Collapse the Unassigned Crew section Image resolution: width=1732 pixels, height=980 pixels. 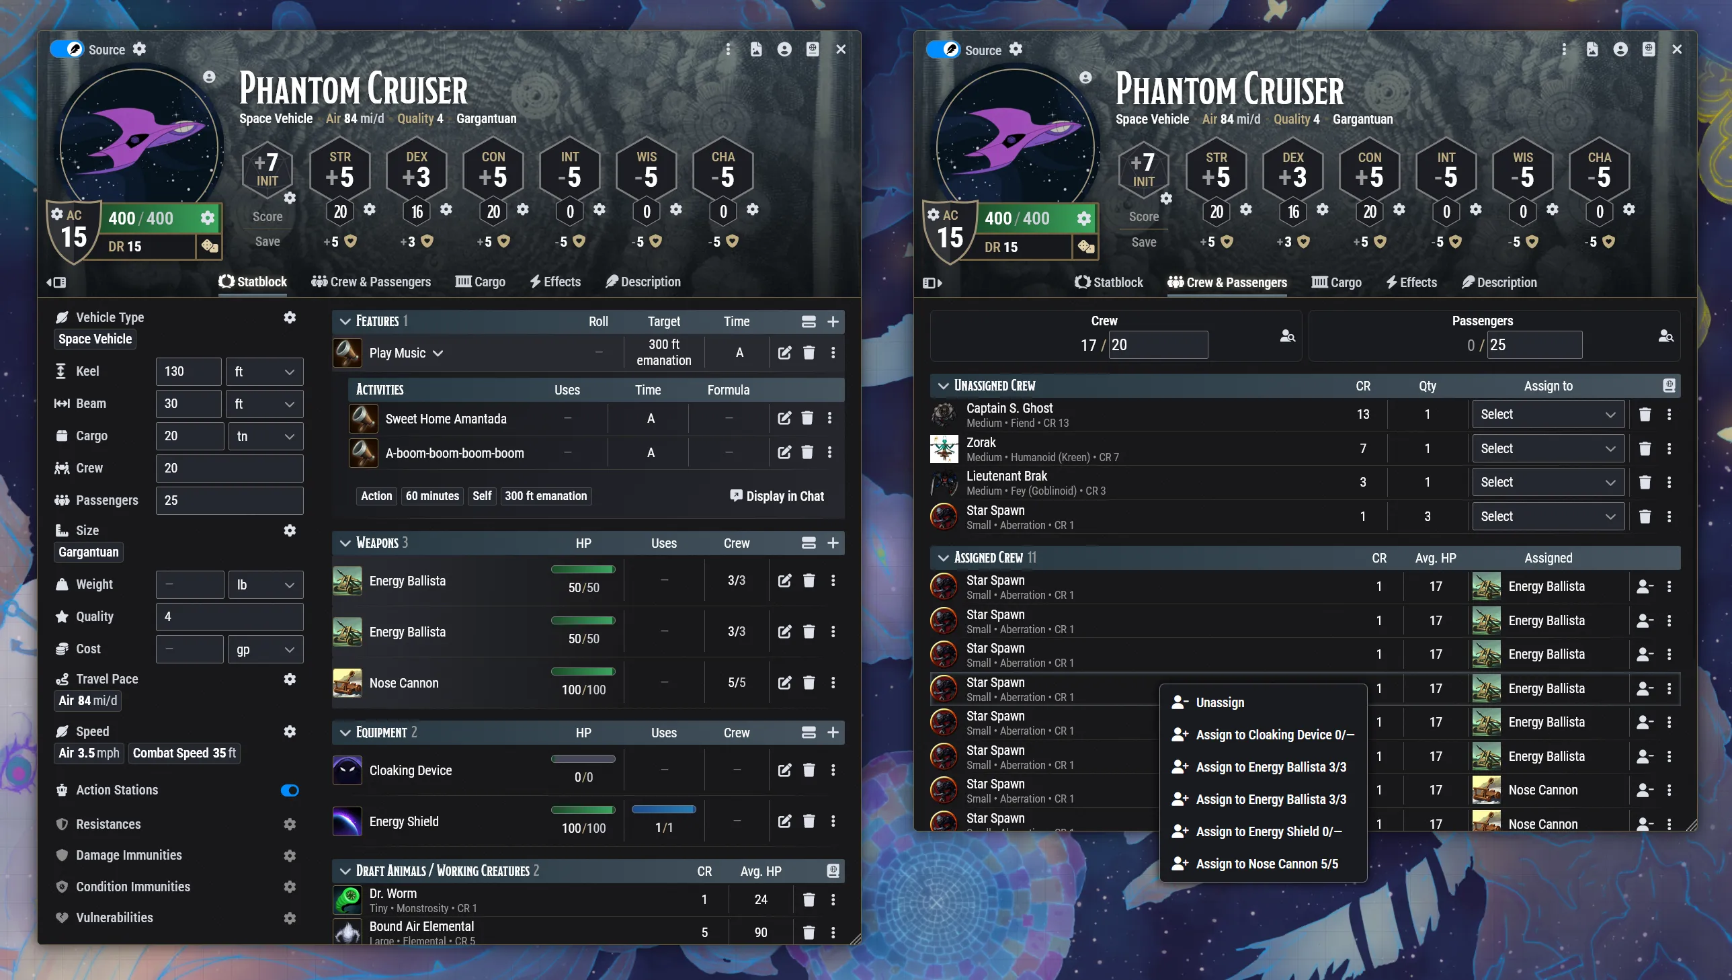pos(944,386)
